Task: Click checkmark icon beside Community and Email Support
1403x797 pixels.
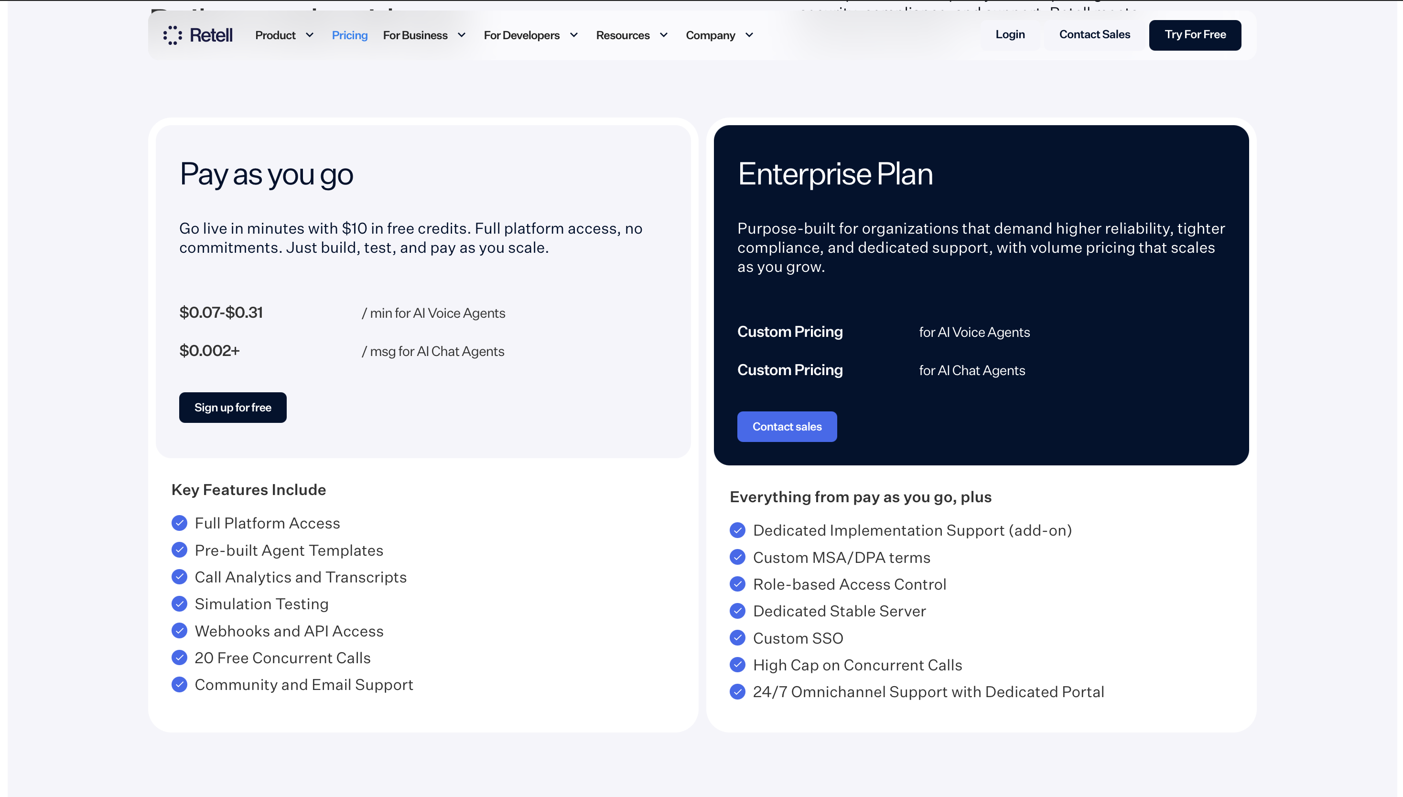Action: click(x=179, y=685)
